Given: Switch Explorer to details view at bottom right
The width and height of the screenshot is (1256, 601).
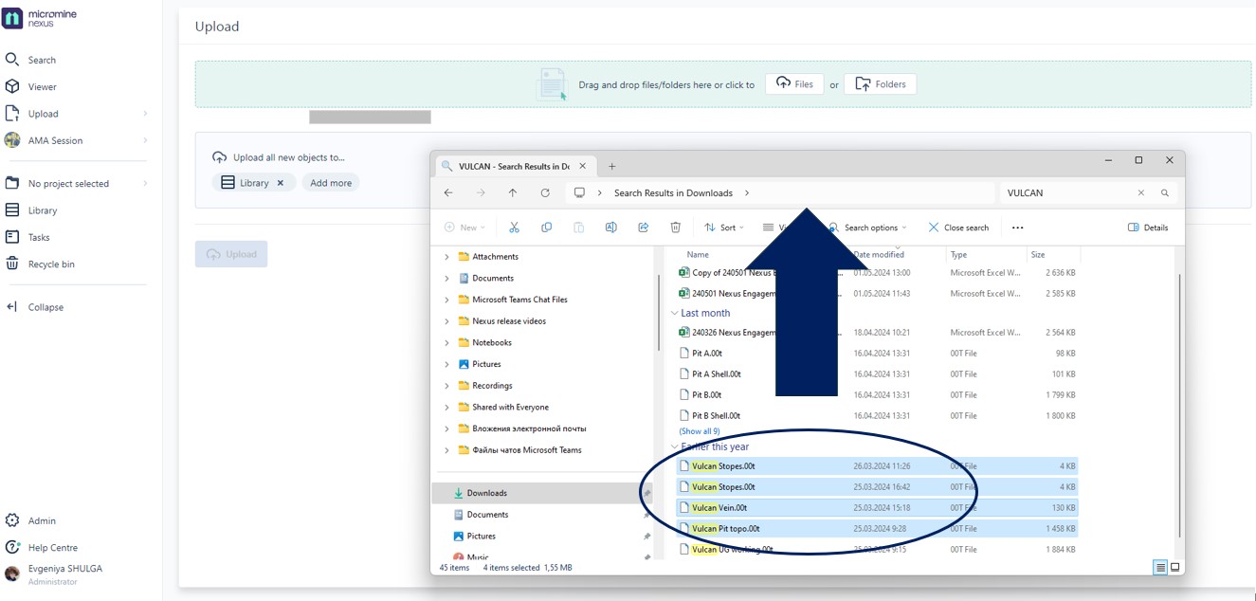Looking at the screenshot, I should [1158, 566].
